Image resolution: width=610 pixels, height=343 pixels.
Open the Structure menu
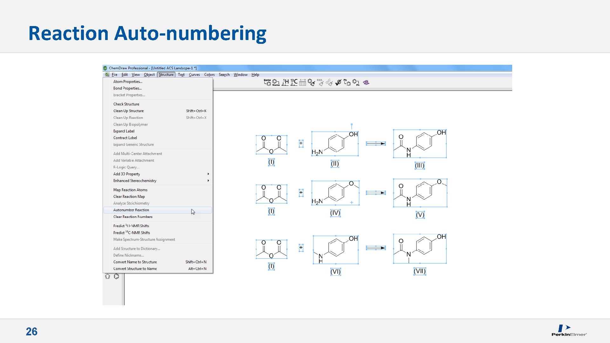click(166, 75)
